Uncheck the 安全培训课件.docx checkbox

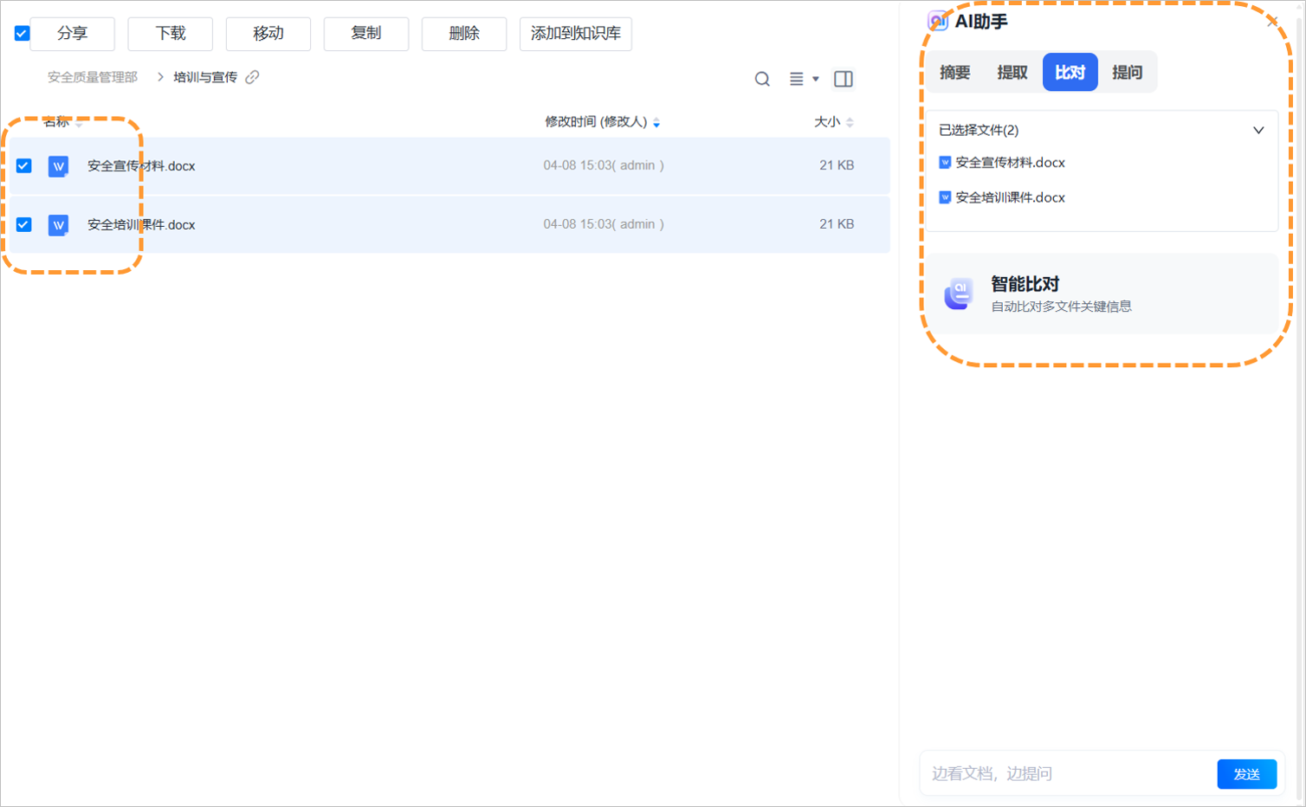(24, 224)
